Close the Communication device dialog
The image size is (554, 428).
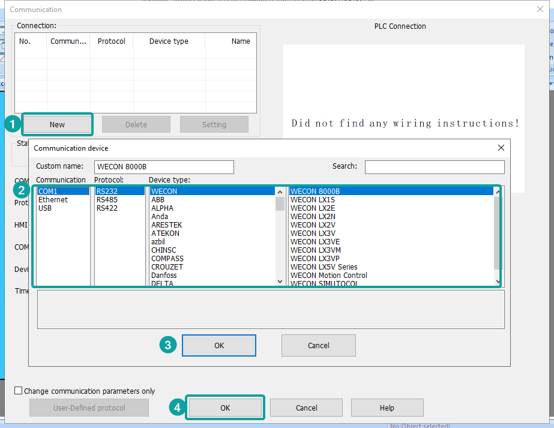tap(501, 148)
